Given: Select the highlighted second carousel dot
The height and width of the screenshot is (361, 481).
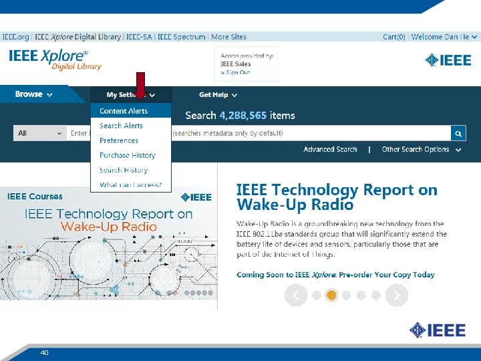Looking at the screenshot, I should tap(331, 295).
